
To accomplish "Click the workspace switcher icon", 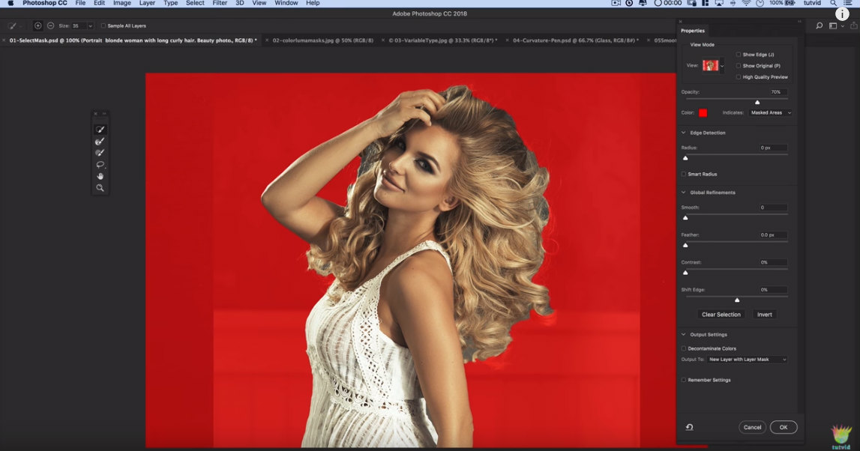I will pyautogui.click(x=833, y=25).
